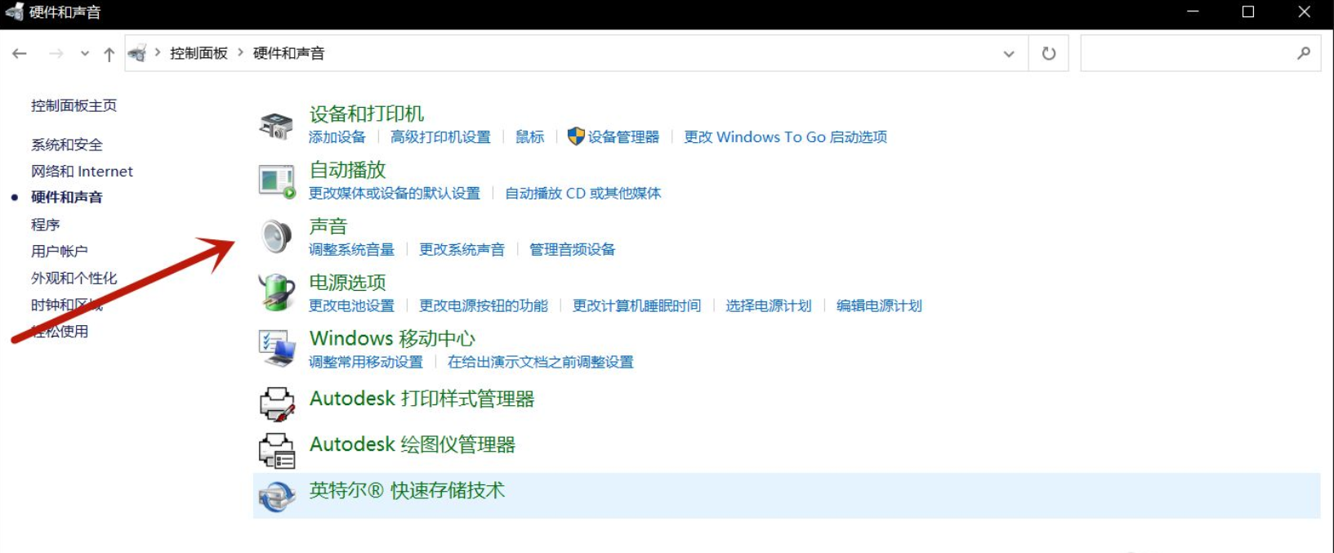Go back with the left arrow

[x=20, y=53]
